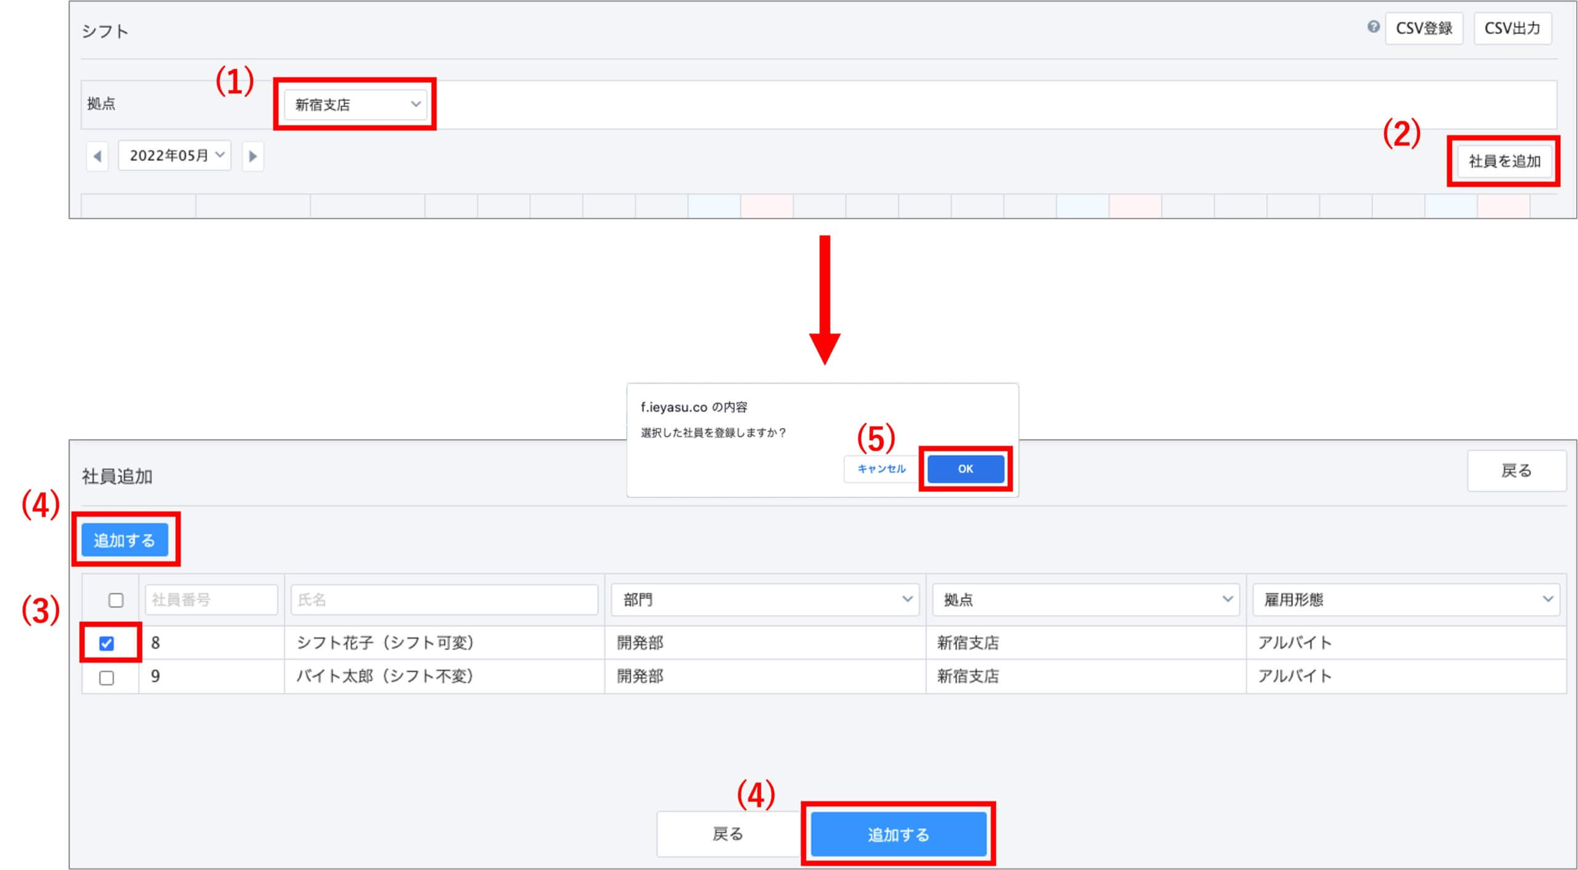Click the CSV出力 button
This screenshot has width=1578, height=870.
[x=1511, y=28]
